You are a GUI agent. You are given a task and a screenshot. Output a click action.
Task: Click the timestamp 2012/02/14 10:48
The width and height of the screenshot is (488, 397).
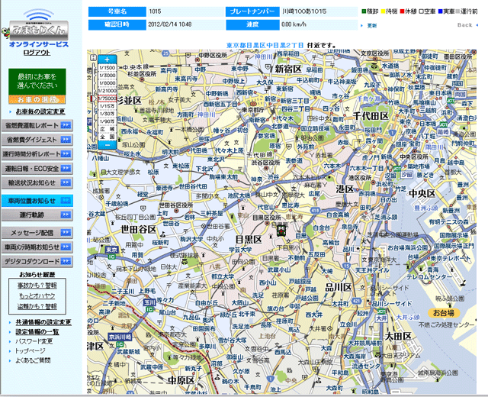point(169,24)
